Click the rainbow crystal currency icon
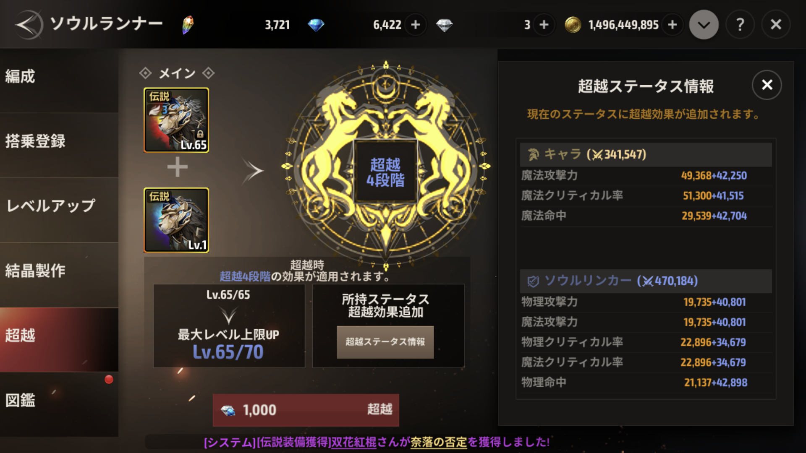Screen dimensions: 806x453 click(188, 25)
